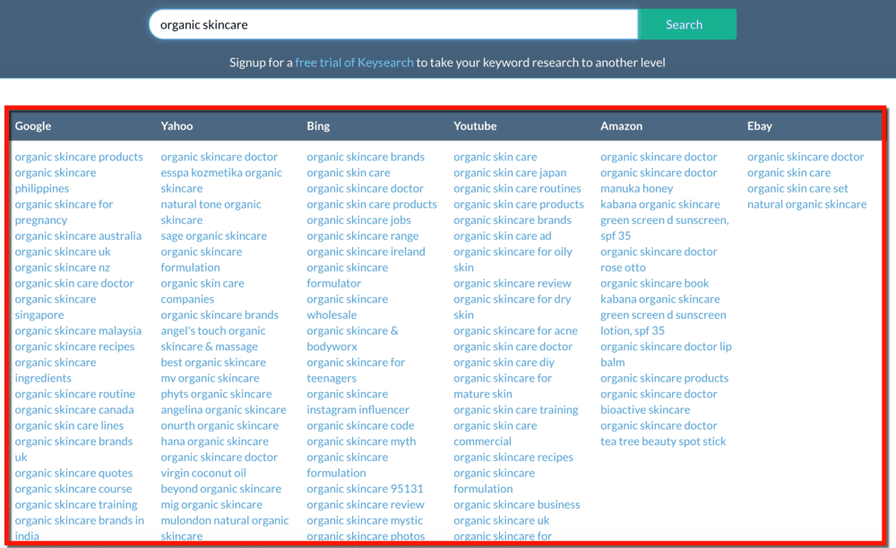Open the 'organic skincare products' Google suggestion

coord(79,157)
